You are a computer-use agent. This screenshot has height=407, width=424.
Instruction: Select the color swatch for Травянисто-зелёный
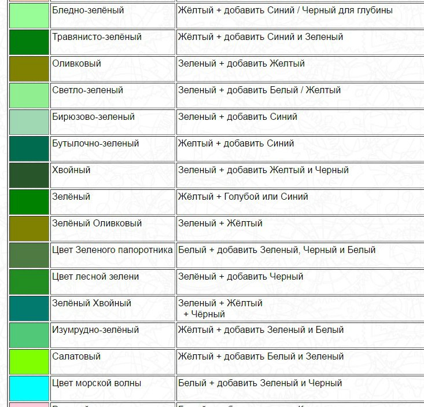pos(29,42)
